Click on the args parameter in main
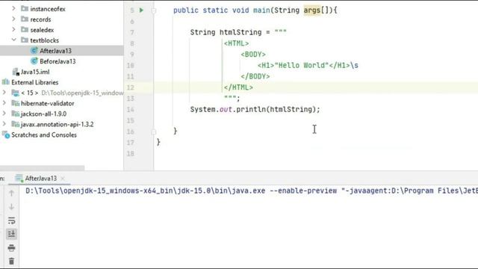The width and height of the screenshot is (478, 269). click(x=312, y=10)
